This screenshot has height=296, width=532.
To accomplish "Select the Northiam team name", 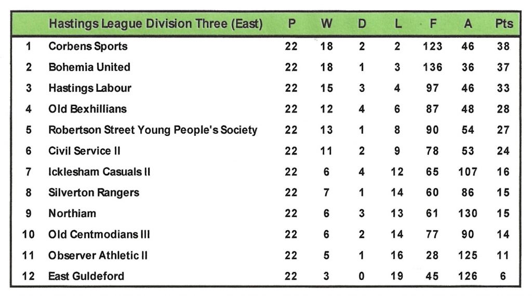I will coord(72,213).
